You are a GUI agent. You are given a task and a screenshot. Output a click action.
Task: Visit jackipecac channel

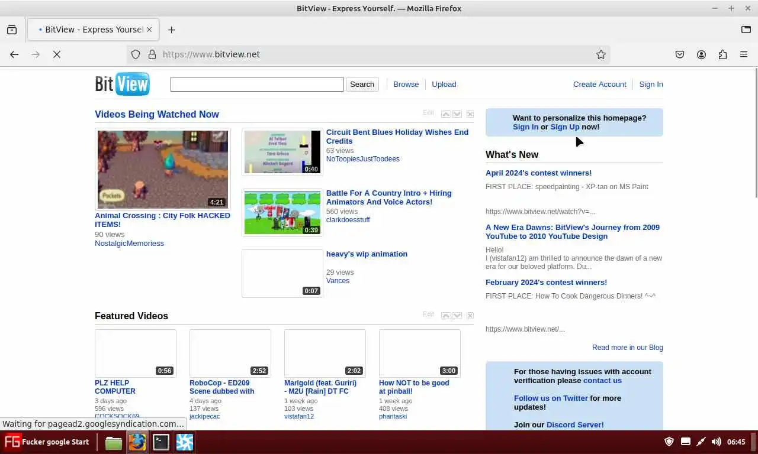click(204, 417)
